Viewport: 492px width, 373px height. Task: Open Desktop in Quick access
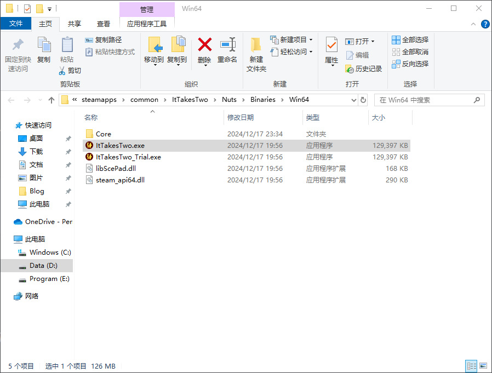(x=36, y=139)
